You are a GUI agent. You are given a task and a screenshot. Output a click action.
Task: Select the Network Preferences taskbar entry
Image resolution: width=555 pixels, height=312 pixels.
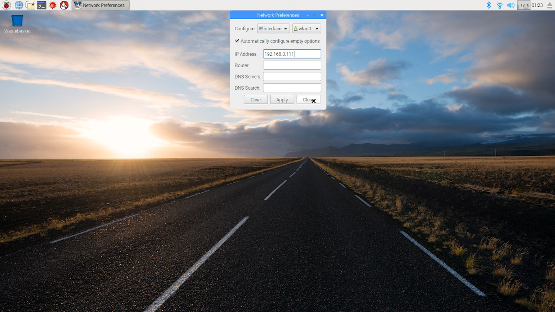click(101, 5)
